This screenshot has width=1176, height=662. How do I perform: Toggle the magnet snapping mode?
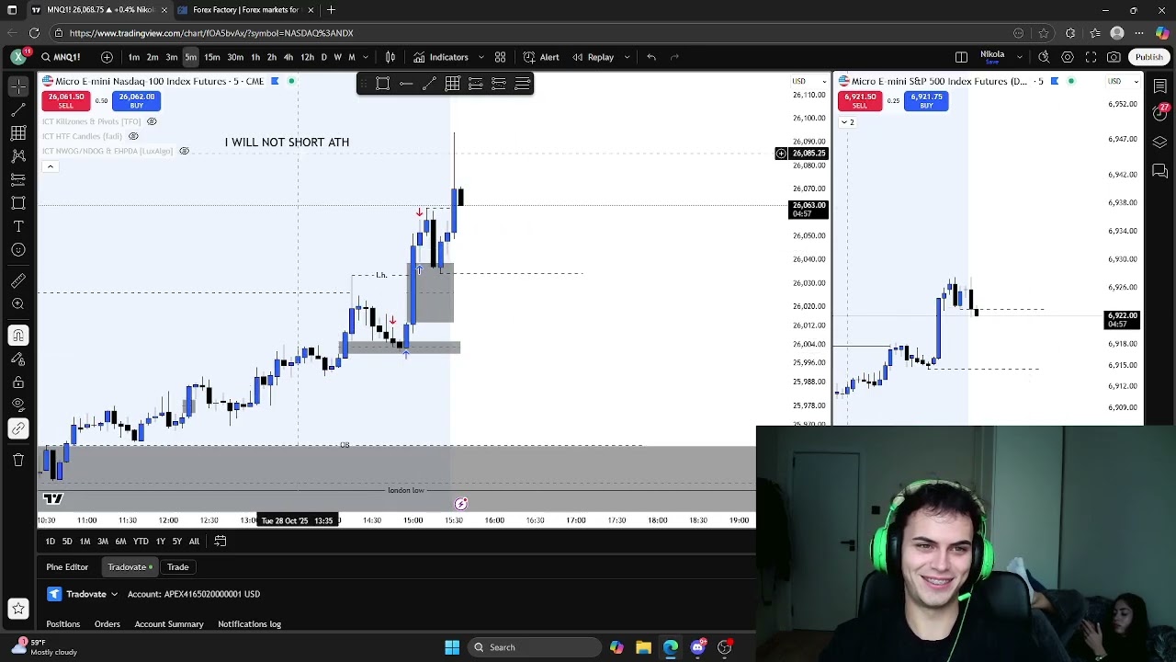pos(18,335)
